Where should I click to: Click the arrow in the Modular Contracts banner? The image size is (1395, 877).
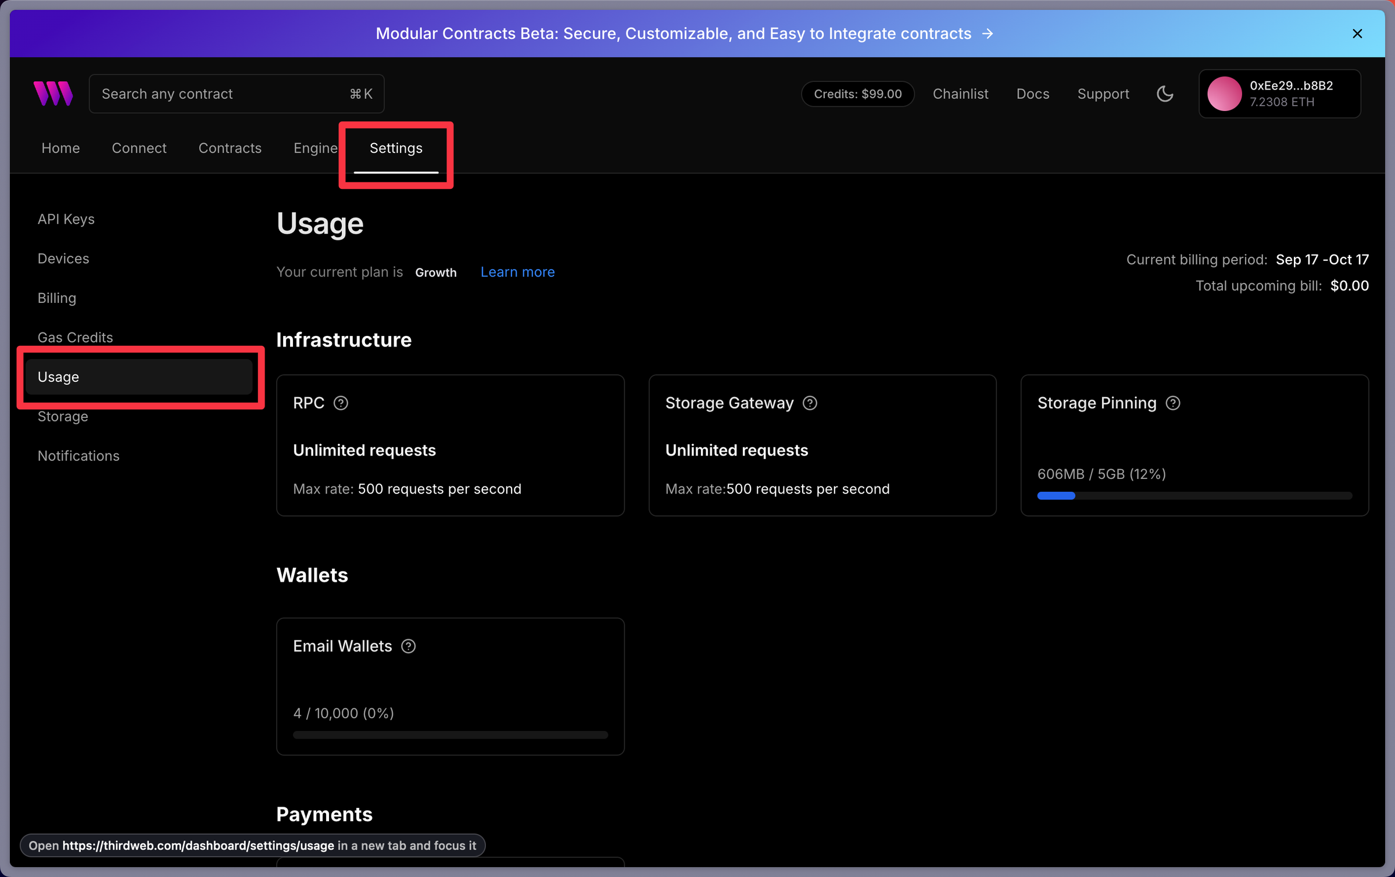point(988,33)
